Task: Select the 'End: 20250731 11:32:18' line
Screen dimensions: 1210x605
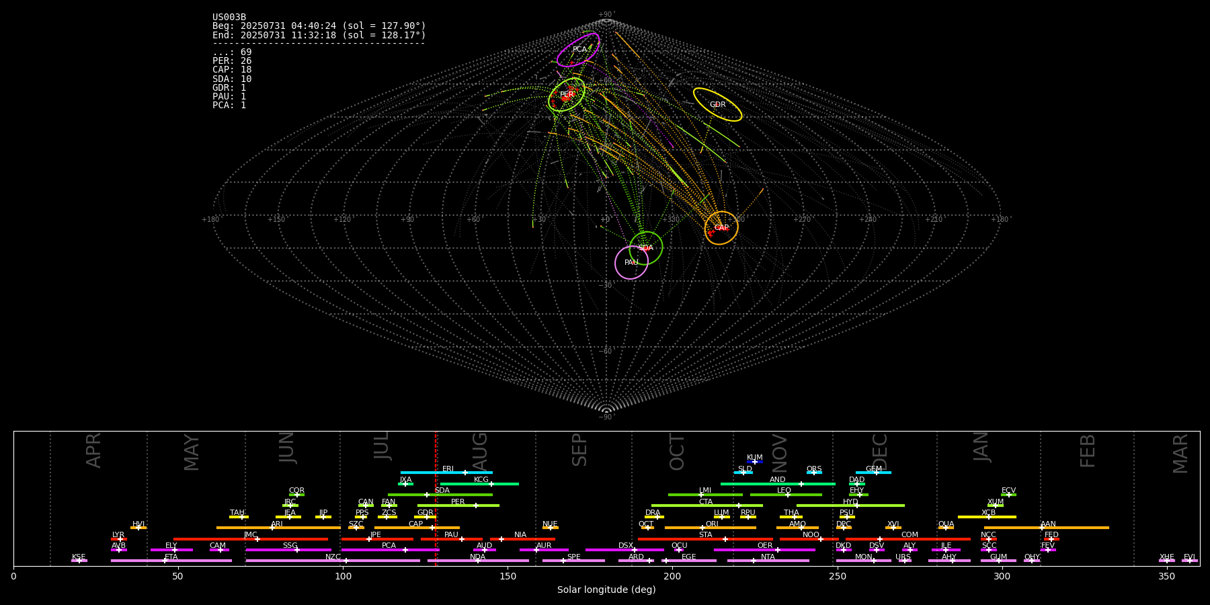Action: [x=319, y=35]
